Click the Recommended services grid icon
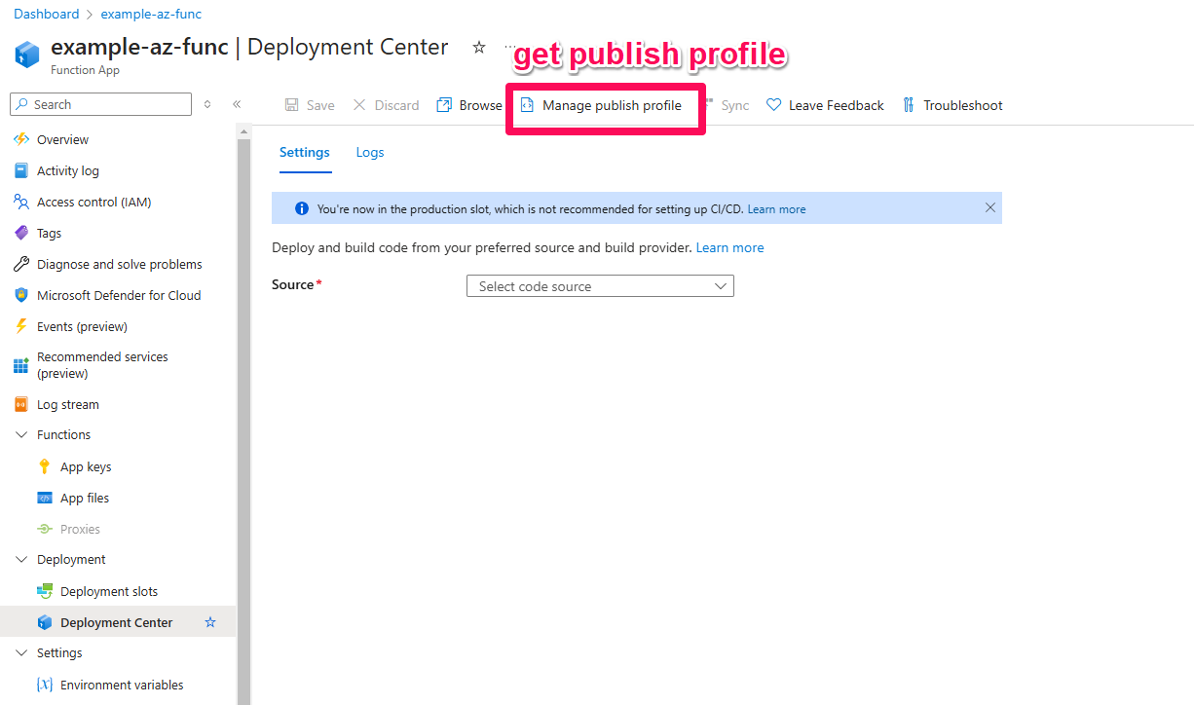1194x705 pixels. [x=21, y=365]
